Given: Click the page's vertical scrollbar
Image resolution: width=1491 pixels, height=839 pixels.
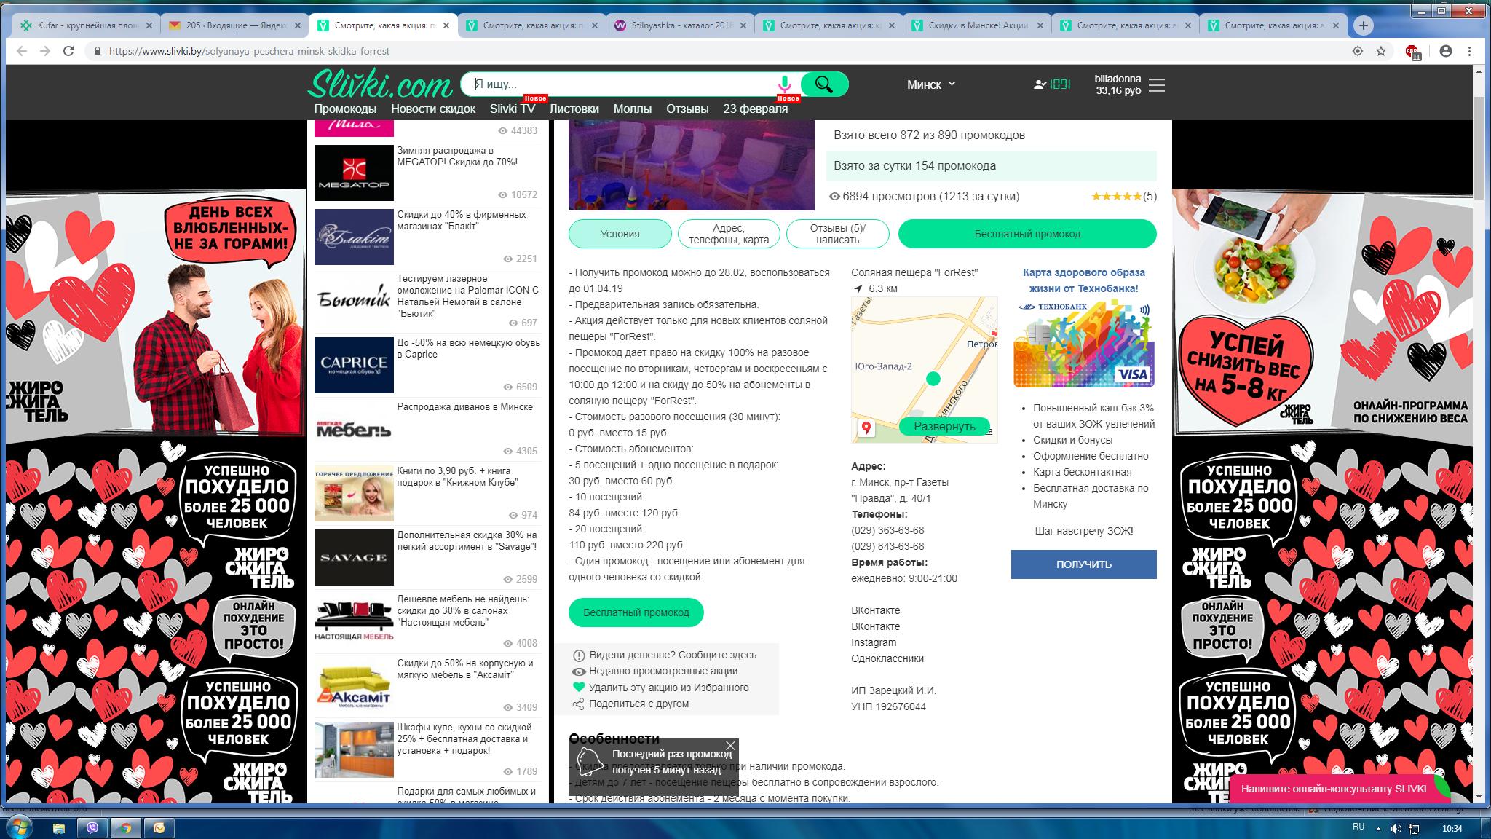Looking at the screenshot, I should coord(1478,146).
